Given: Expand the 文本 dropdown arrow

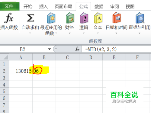Looking at the screenshot, I should (x=98, y=33).
